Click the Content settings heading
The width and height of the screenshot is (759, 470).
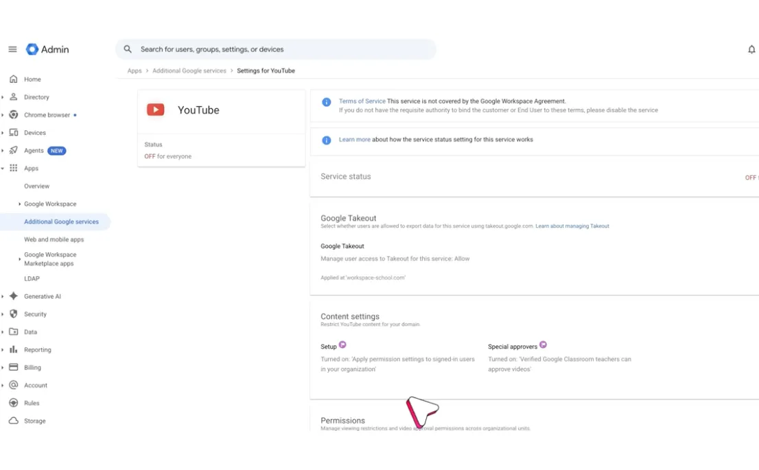(350, 317)
